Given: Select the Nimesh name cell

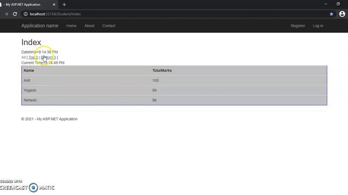Looking at the screenshot, I should tap(30, 100).
